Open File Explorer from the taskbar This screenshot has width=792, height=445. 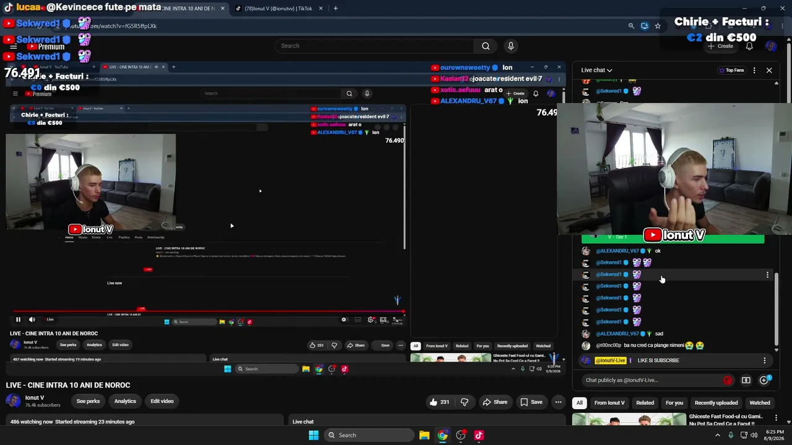coord(424,435)
